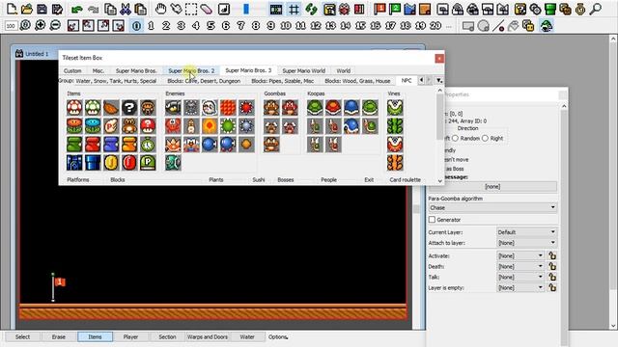Pick the green P-Switch item
The height and width of the screenshot is (347, 618).
(148, 163)
